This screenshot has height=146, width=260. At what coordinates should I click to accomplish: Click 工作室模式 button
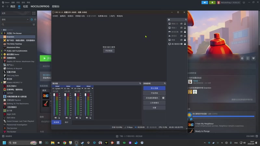(x=154, y=103)
